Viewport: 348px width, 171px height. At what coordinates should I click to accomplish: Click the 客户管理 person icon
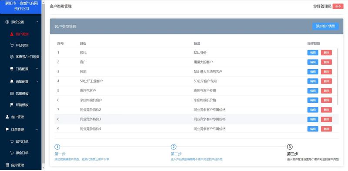(x=7, y=117)
